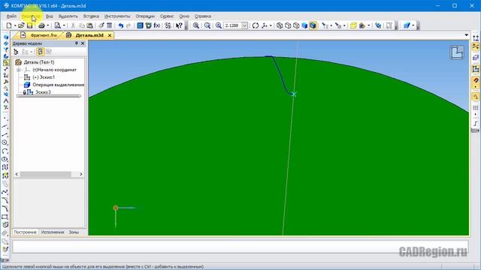
Task: Expand the New document dropdown arrow
Action: [x=15, y=25]
